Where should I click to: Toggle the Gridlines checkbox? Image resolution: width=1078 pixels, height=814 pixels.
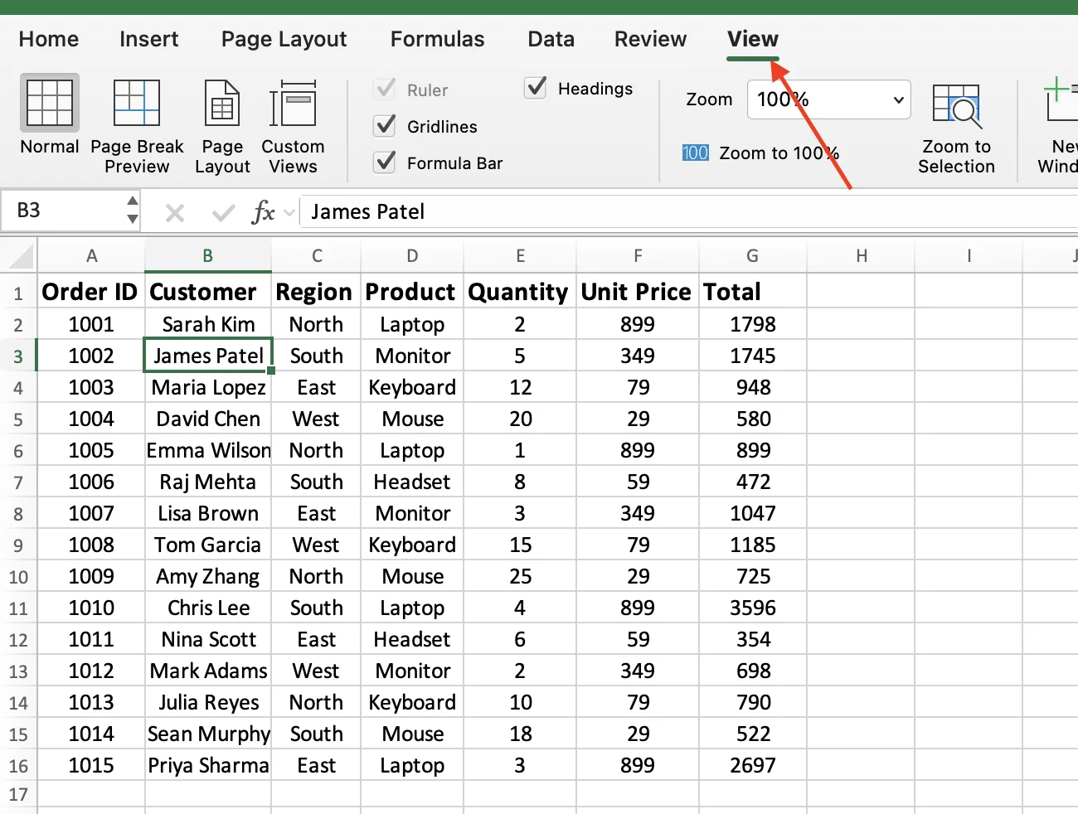tap(384, 126)
